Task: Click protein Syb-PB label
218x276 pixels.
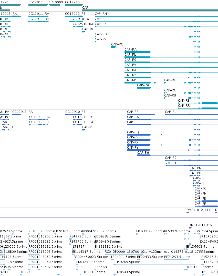Action: tap(7, 122)
